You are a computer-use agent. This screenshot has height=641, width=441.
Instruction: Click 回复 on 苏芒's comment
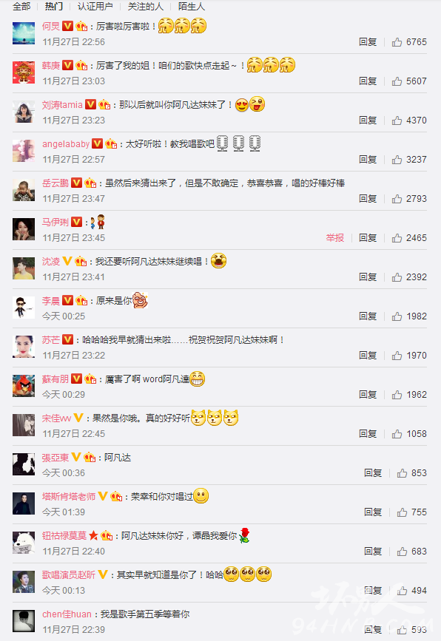367,356
